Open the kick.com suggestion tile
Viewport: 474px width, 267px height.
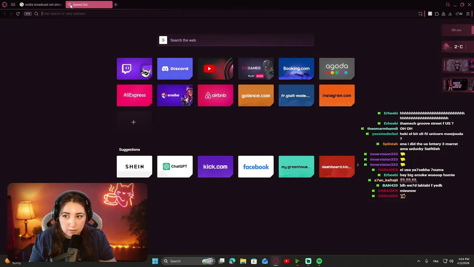point(216,167)
